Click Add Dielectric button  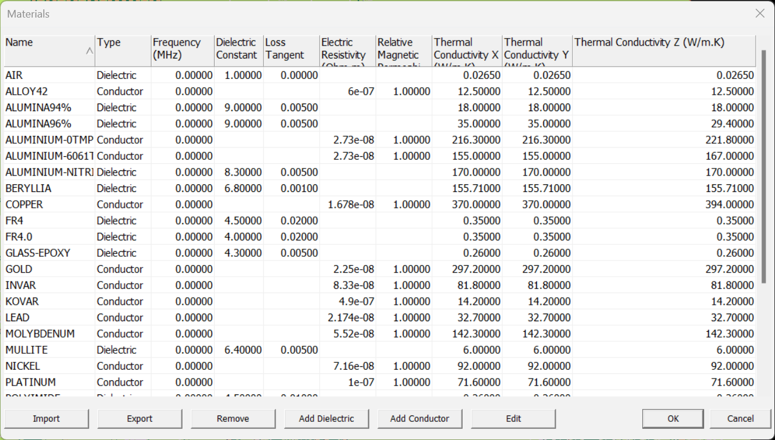[326, 418]
